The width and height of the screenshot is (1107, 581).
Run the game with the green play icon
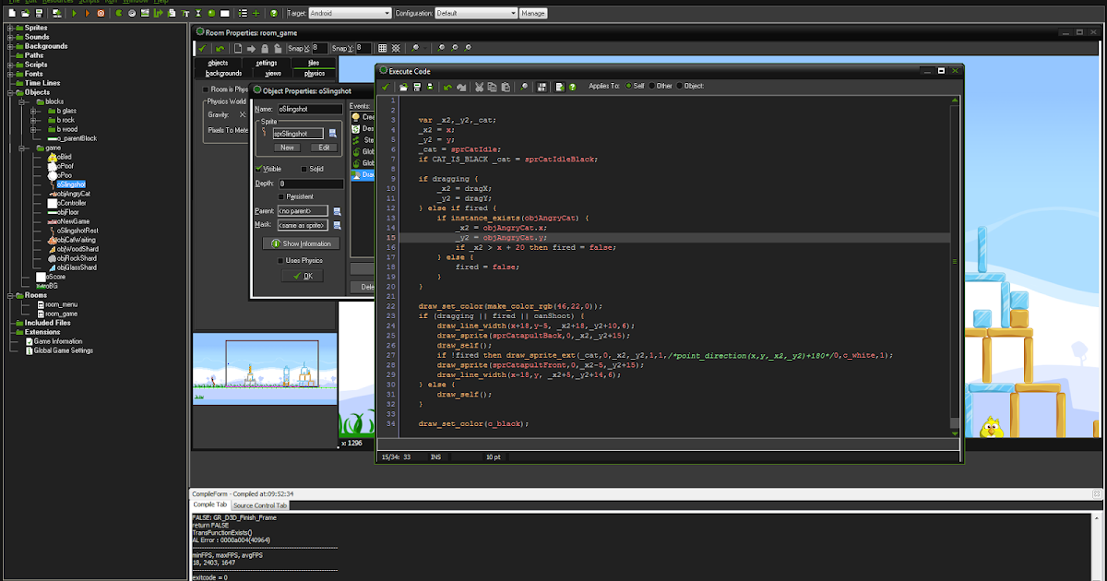click(x=74, y=13)
